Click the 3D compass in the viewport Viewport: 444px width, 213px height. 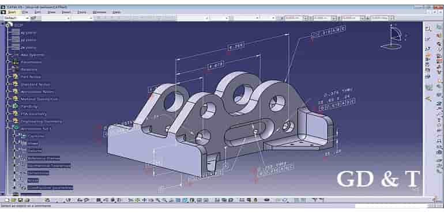(x=394, y=37)
